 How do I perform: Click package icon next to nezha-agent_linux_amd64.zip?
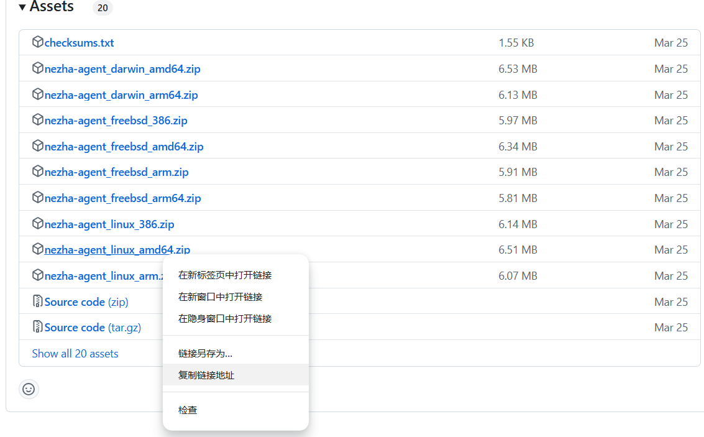tap(38, 249)
